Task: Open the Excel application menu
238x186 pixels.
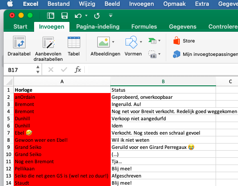Action: click(30, 4)
